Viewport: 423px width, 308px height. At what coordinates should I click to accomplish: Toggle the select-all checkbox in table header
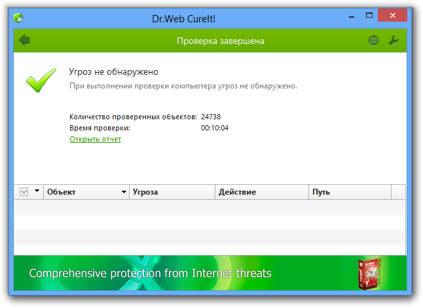24,192
